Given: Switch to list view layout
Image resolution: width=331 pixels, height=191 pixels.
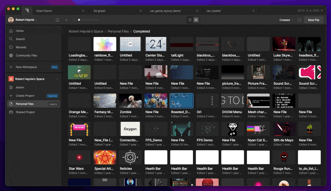Looking at the screenshot, I should tap(190, 20).
